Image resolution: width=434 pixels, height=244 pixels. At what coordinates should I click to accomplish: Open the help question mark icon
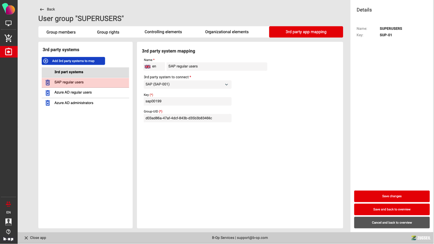point(8,232)
